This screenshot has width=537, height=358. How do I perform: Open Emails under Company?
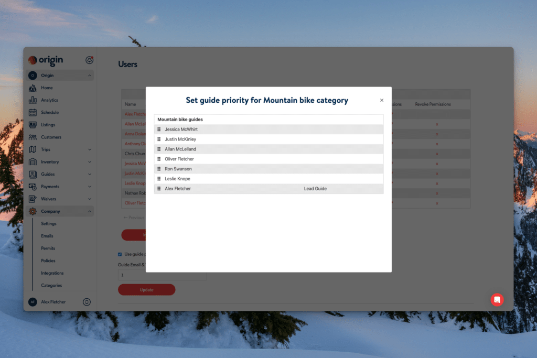pos(47,236)
